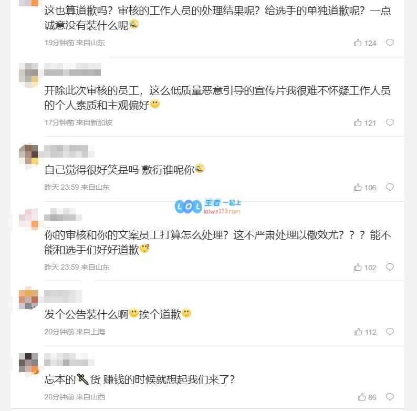The height and width of the screenshot is (411, 417).
Task: Like the comment with 86 likes
Action: click(x=362, y=397)
